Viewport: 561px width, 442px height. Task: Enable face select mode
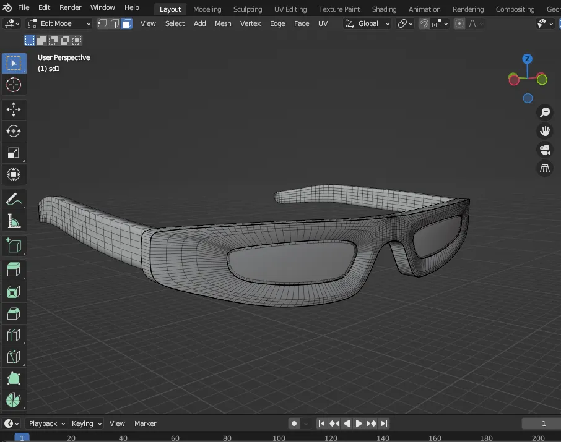[x=127, y=23]
